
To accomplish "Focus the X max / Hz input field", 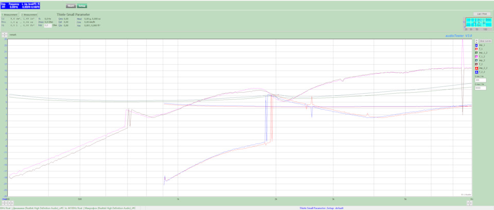I will 480,89.
